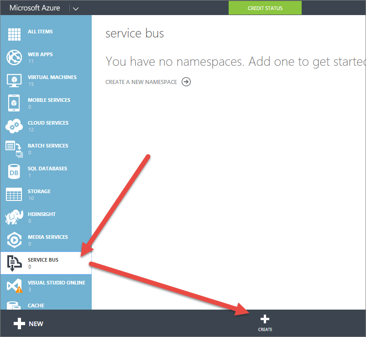Click the Media Services play icon
The width and height of the screenshot is (366, 337).
tap(14, 240)
